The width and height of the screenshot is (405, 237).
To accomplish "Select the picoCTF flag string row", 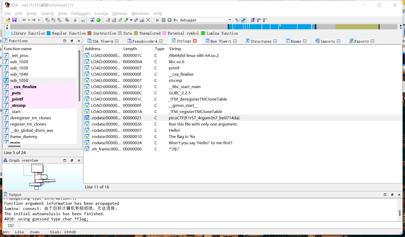I will (x=243, y=118).
